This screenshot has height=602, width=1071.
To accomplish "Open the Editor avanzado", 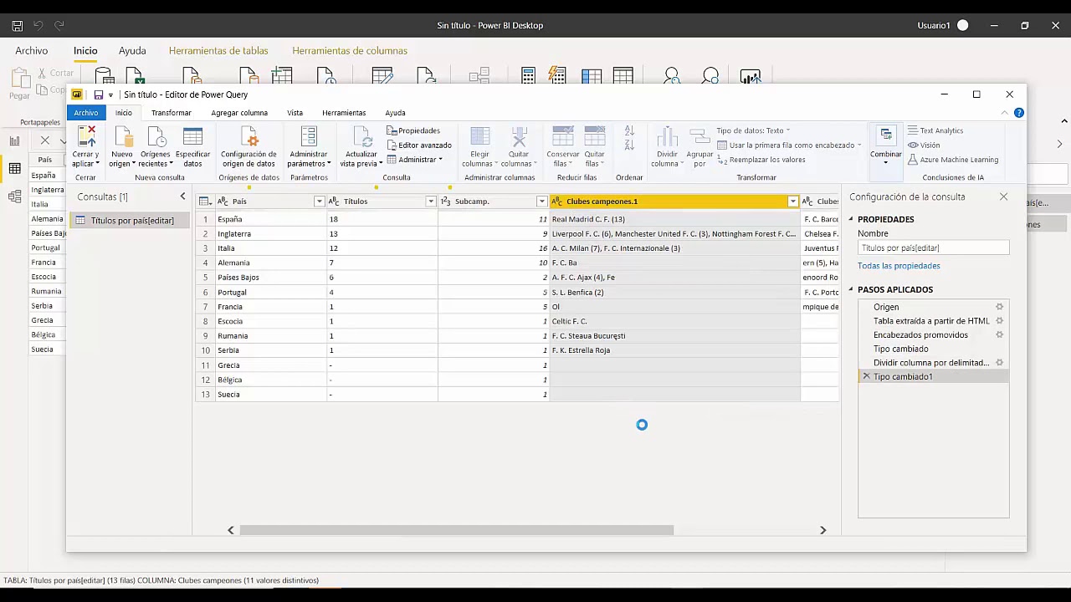I will point(419,145).
